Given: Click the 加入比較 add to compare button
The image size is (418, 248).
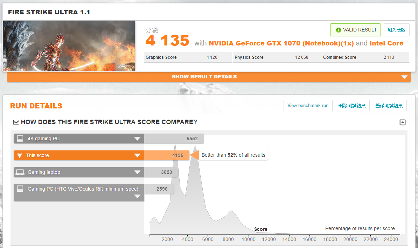Looking at the screenshot, I should pos(396,30).
